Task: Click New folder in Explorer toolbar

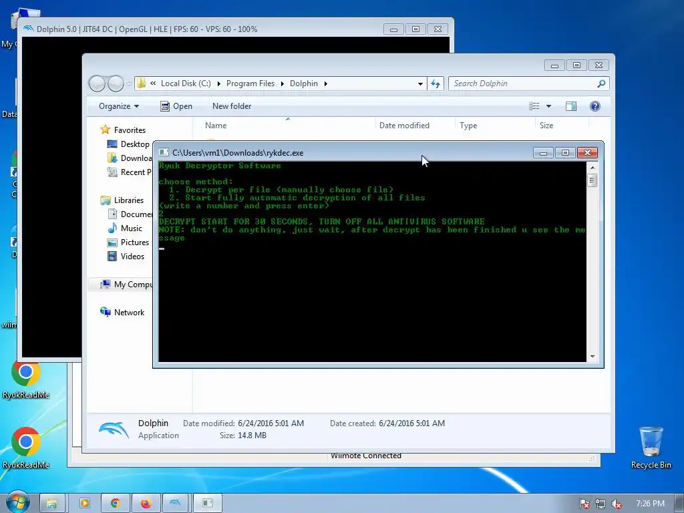Action: pos(232,106)
